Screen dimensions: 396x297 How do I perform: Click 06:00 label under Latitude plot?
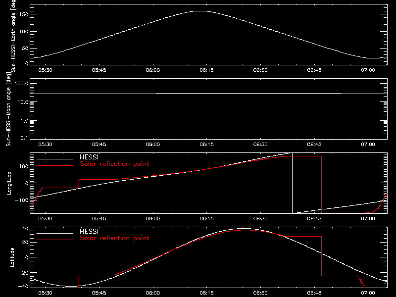(153, 293)
